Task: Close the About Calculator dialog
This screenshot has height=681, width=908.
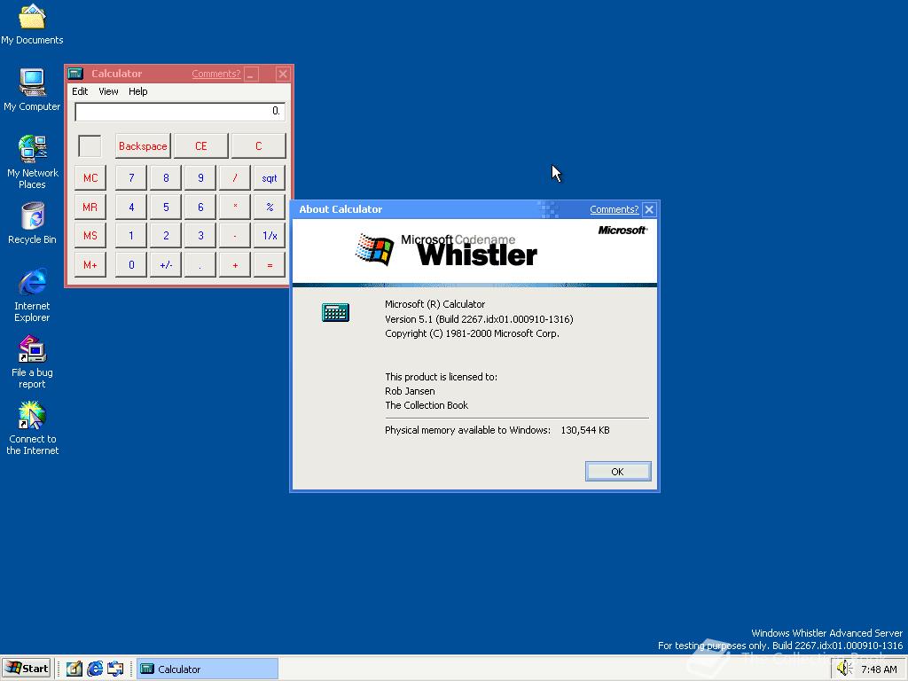Action: pyautogui.click(x=649, y=209)
